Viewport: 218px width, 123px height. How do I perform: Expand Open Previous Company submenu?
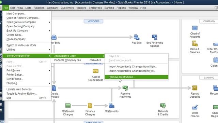pos(27,22)
